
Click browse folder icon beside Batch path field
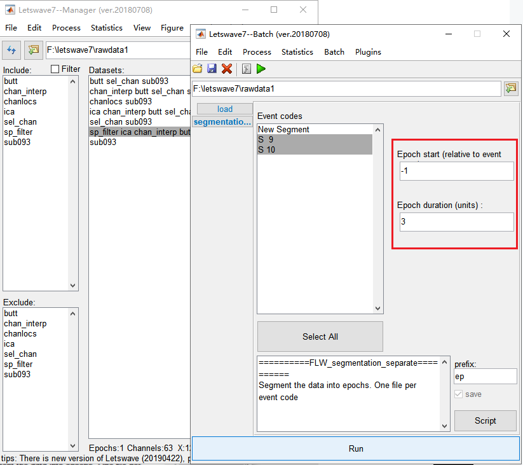click(x=511, y=89)
